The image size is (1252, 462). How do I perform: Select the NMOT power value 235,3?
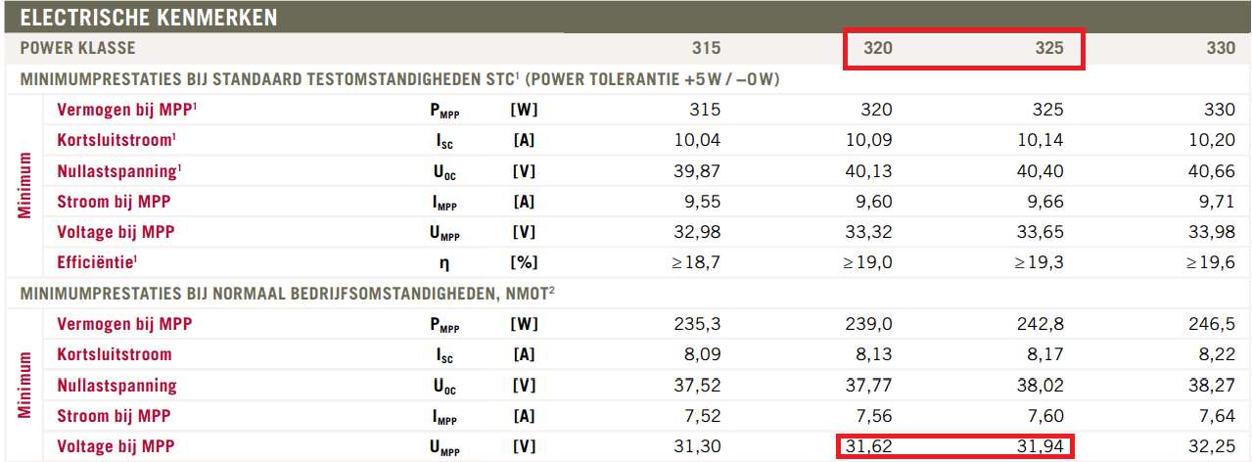pyautogui.click(x=698, y=324)
